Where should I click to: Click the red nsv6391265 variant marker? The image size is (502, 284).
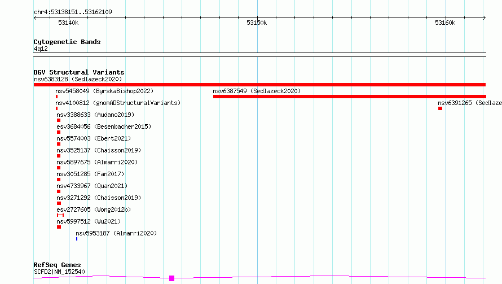coord(440,108)
